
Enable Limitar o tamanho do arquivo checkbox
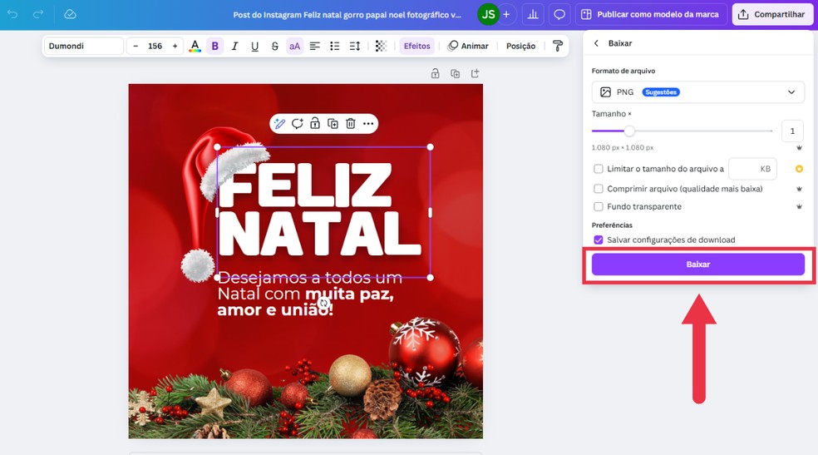(599, 169)
